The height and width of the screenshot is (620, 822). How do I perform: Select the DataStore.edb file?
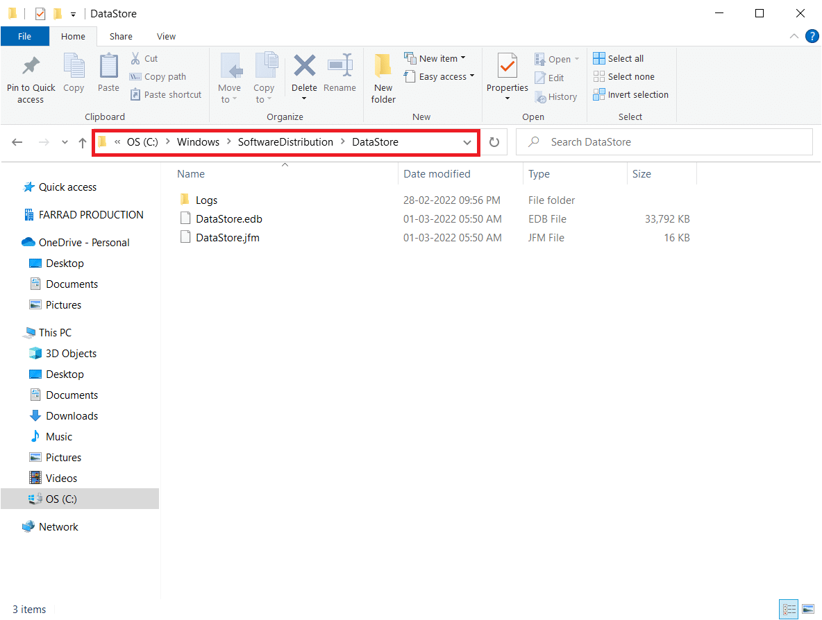pyautogui.click(x=228, y=219)
